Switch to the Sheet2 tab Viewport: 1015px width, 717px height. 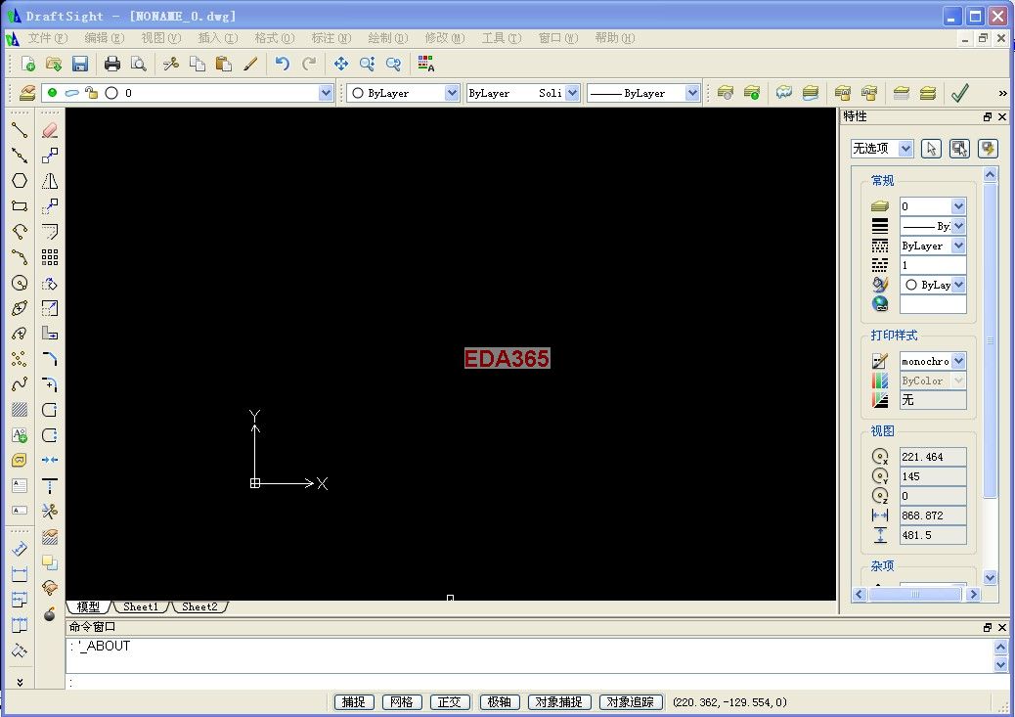point(199,606)
